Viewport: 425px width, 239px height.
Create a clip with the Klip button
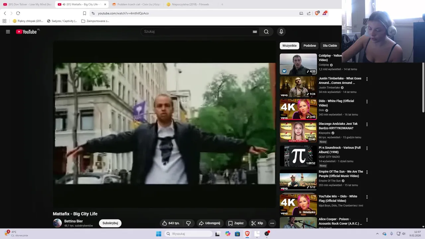pos(257,223)
